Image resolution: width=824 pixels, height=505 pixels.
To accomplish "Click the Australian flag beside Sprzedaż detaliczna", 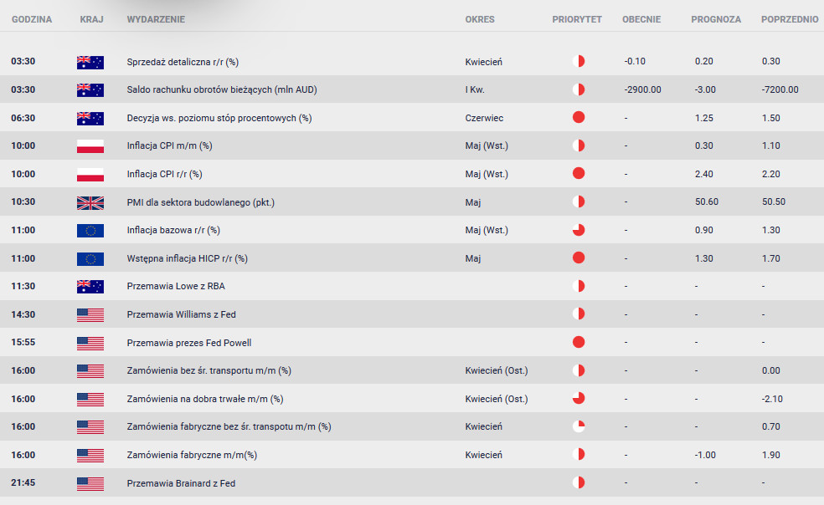I will (x=90, y=62).
